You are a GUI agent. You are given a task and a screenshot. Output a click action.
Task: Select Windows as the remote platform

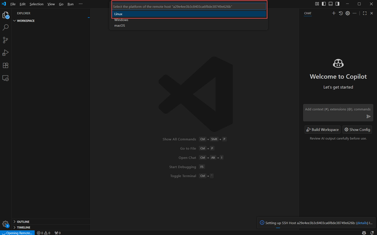[121, 20]
